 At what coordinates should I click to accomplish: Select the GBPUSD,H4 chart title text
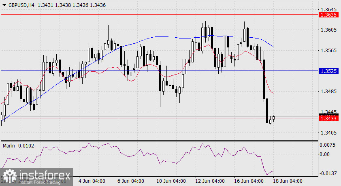coord(21,5)
